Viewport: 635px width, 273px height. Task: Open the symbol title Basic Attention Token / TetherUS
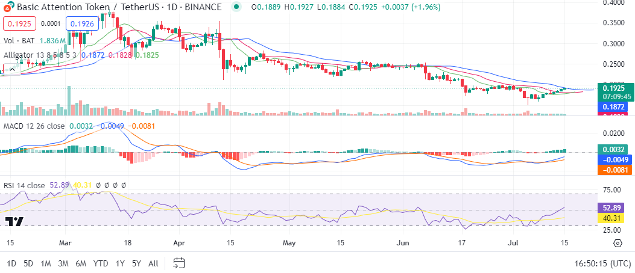tap(119, 7)
